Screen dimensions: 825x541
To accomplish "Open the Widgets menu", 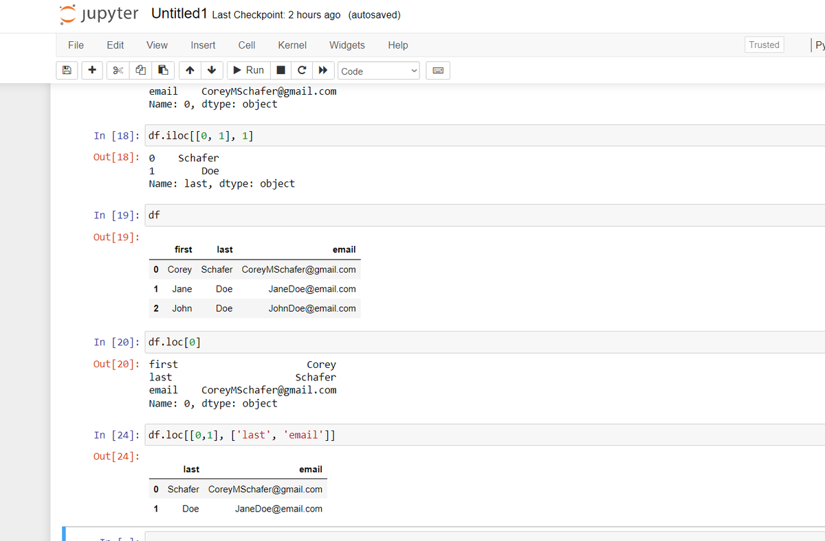I will [x=347, y=45].
